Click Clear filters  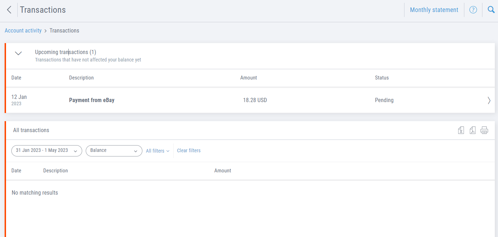tap(188, 150)
